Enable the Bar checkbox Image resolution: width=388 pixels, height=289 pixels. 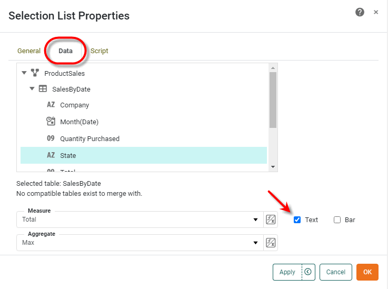337,220
